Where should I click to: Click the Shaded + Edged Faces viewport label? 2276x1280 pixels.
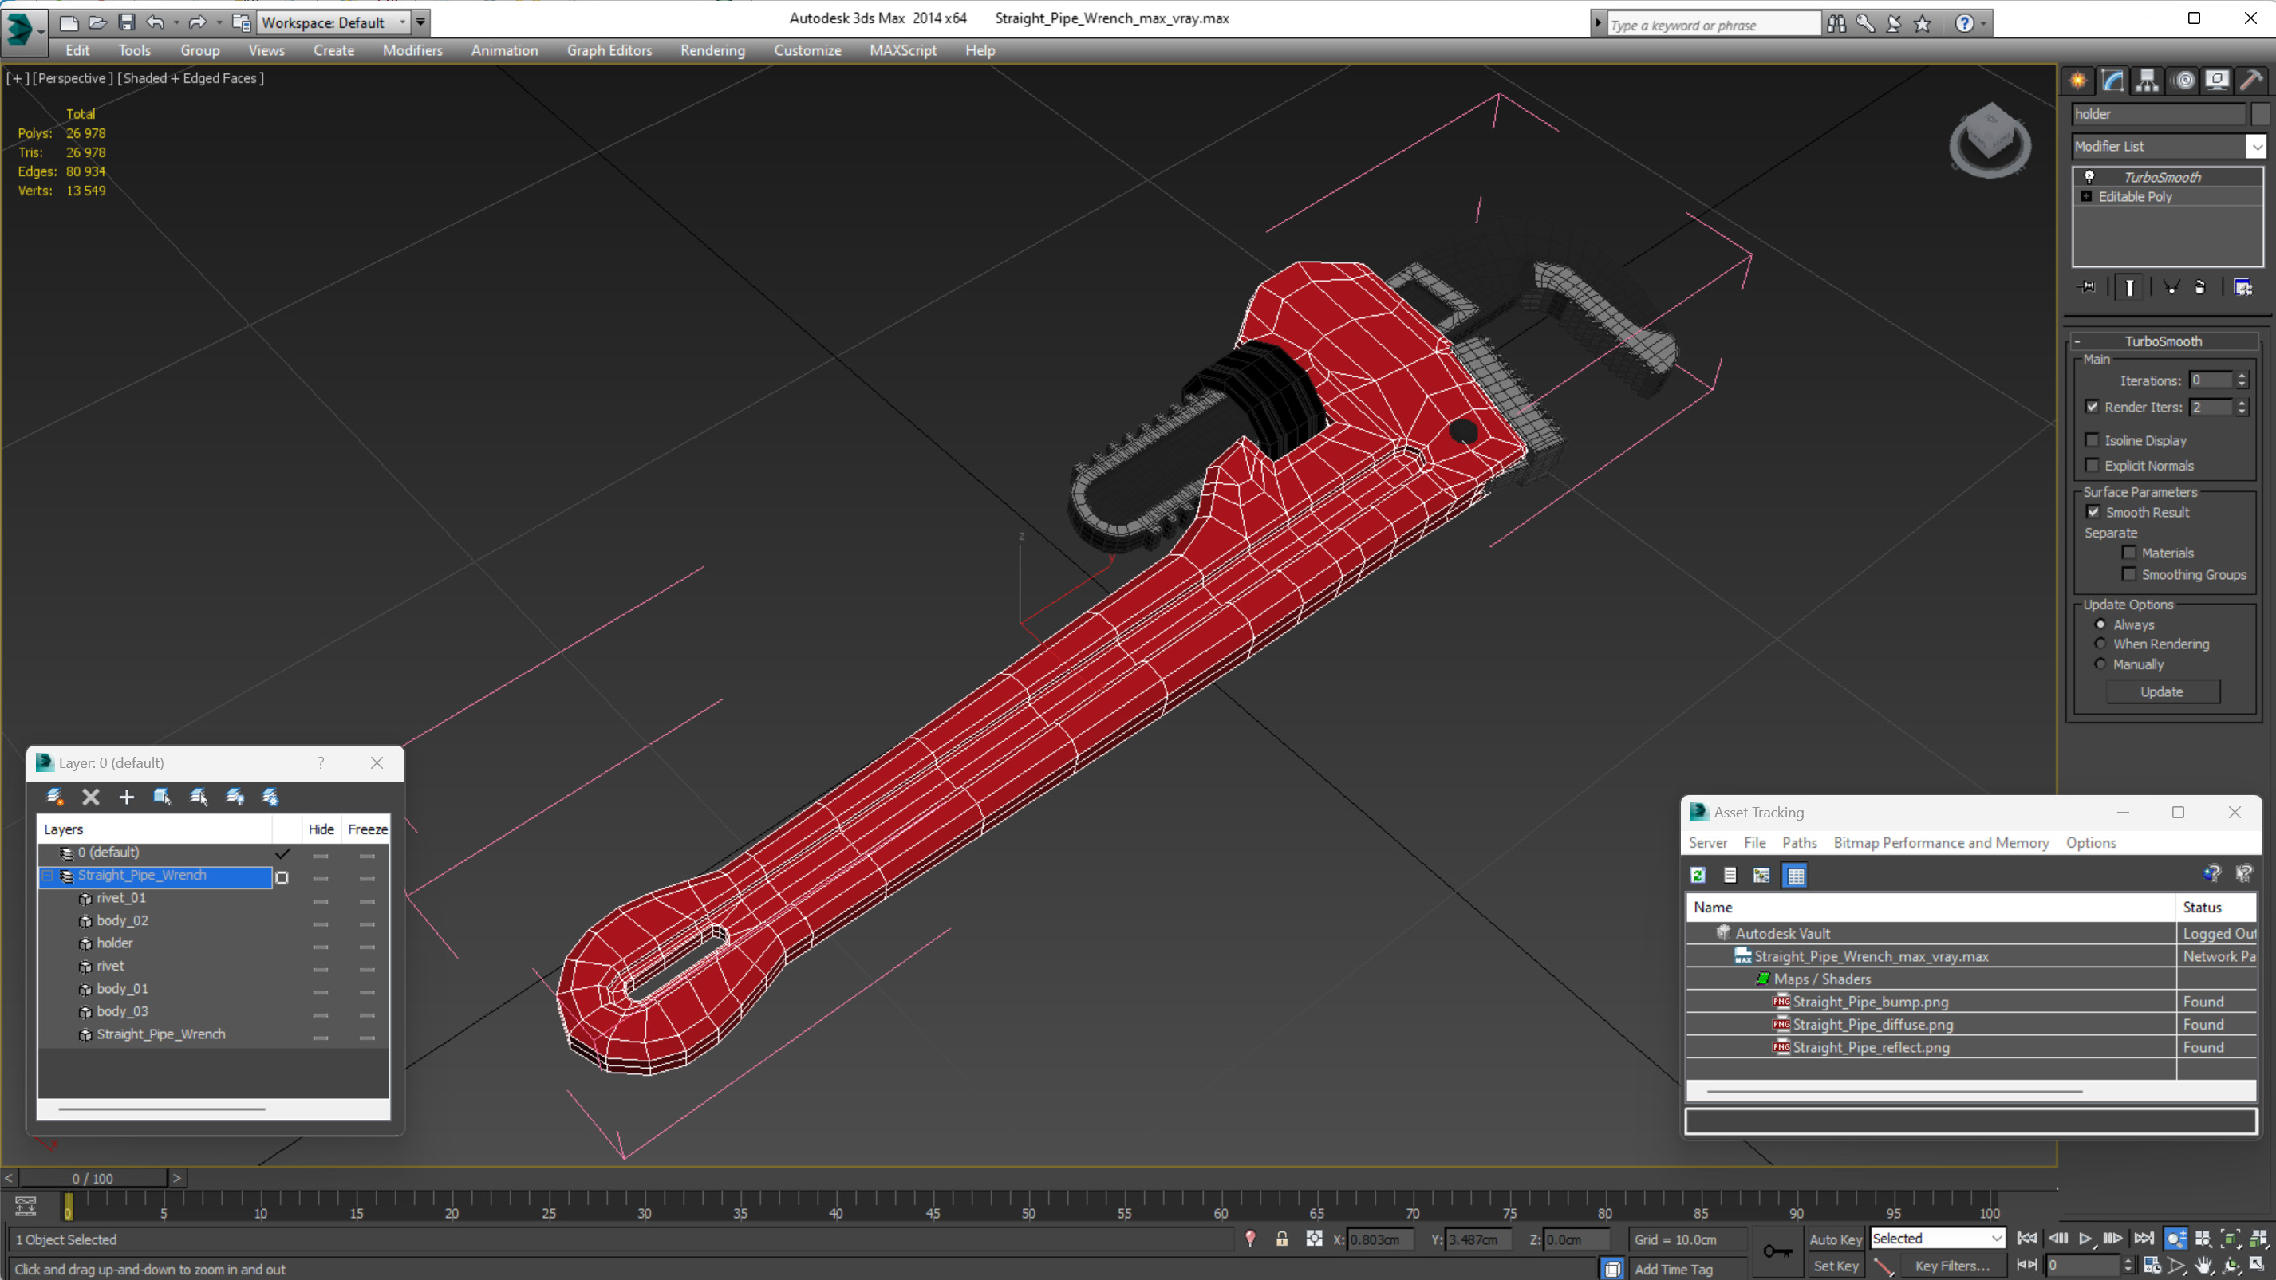pyautogui.click(x=191, y=77)
